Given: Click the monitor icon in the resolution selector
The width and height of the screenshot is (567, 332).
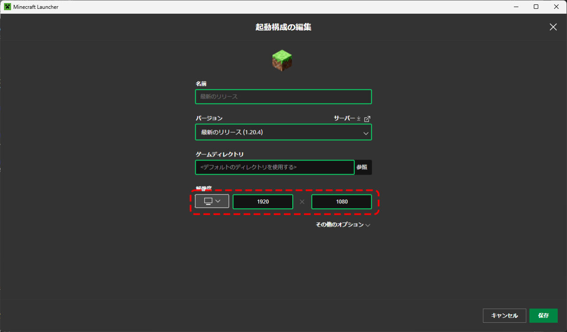Looking at the screenshot, I should 208,201.
